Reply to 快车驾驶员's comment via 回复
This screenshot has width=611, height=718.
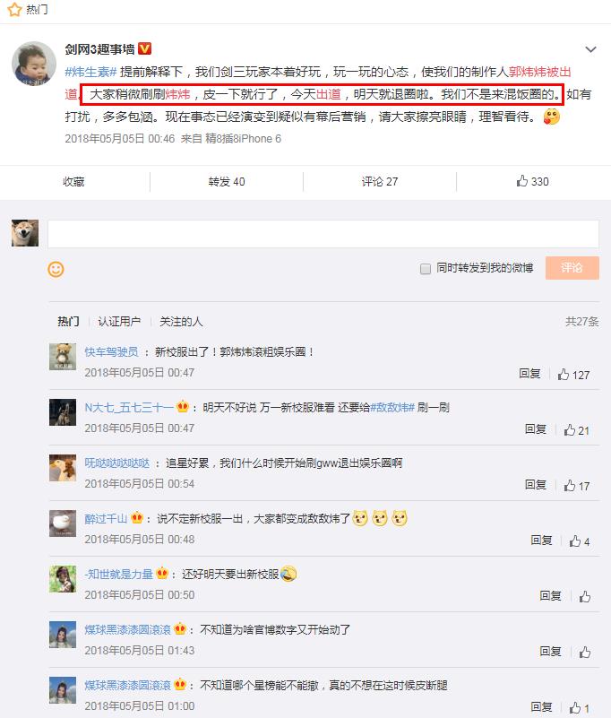click(x=529, y=374)
